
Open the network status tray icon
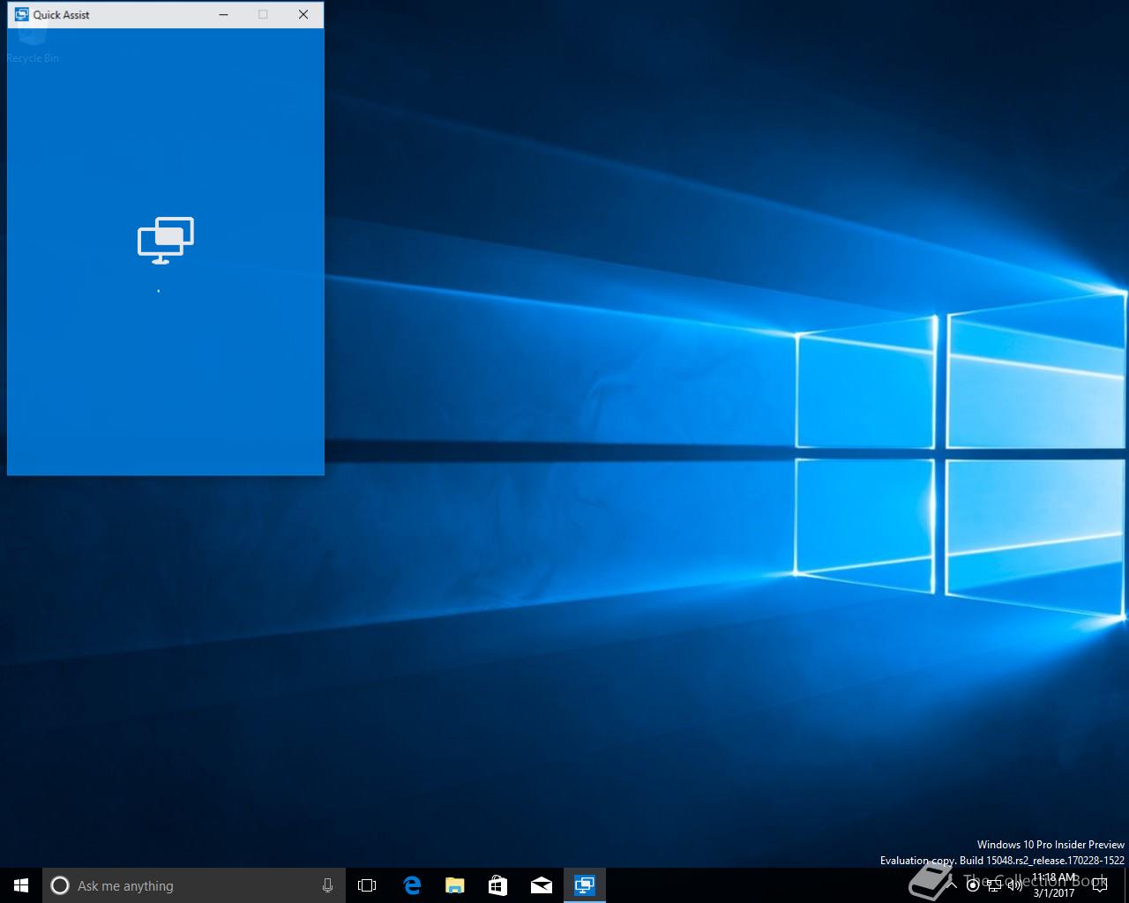click(x=994, y=885)
